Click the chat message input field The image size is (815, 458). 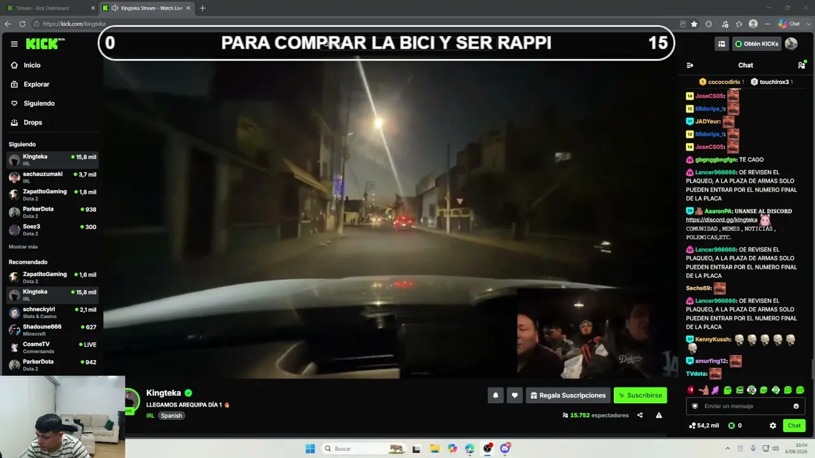tap(746, 406)
